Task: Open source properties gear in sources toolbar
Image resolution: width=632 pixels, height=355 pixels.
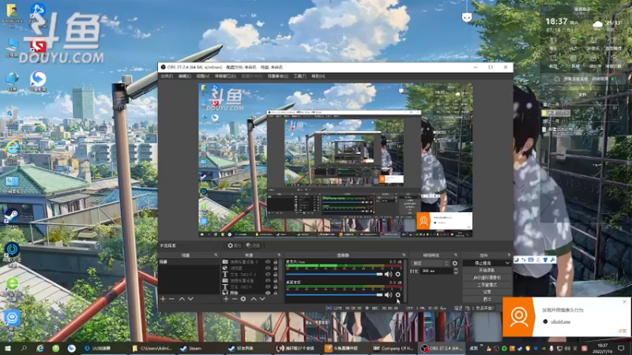Action: [243, 299]
